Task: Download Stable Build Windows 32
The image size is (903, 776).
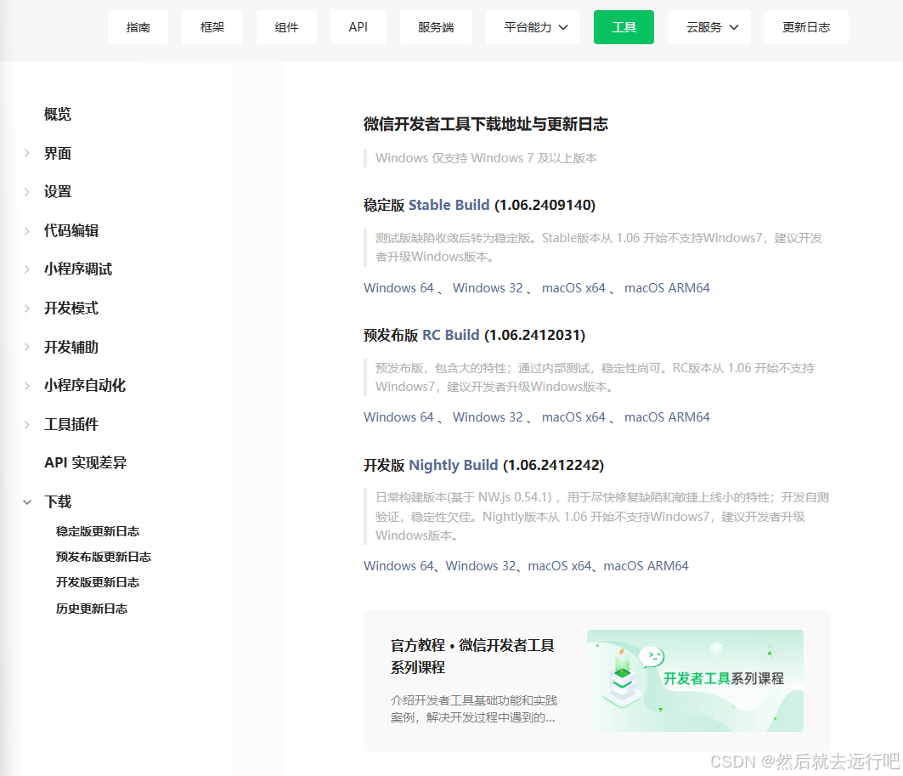Action: pos(488,288)
